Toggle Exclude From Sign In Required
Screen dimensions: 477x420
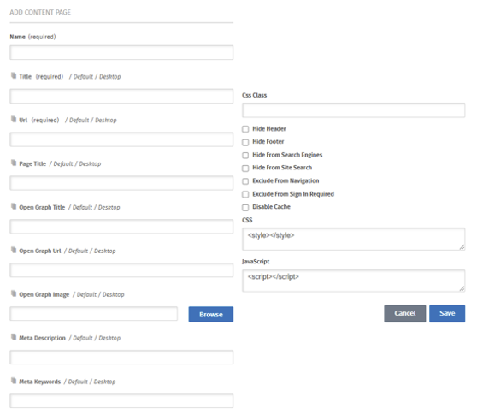(245, 194)
